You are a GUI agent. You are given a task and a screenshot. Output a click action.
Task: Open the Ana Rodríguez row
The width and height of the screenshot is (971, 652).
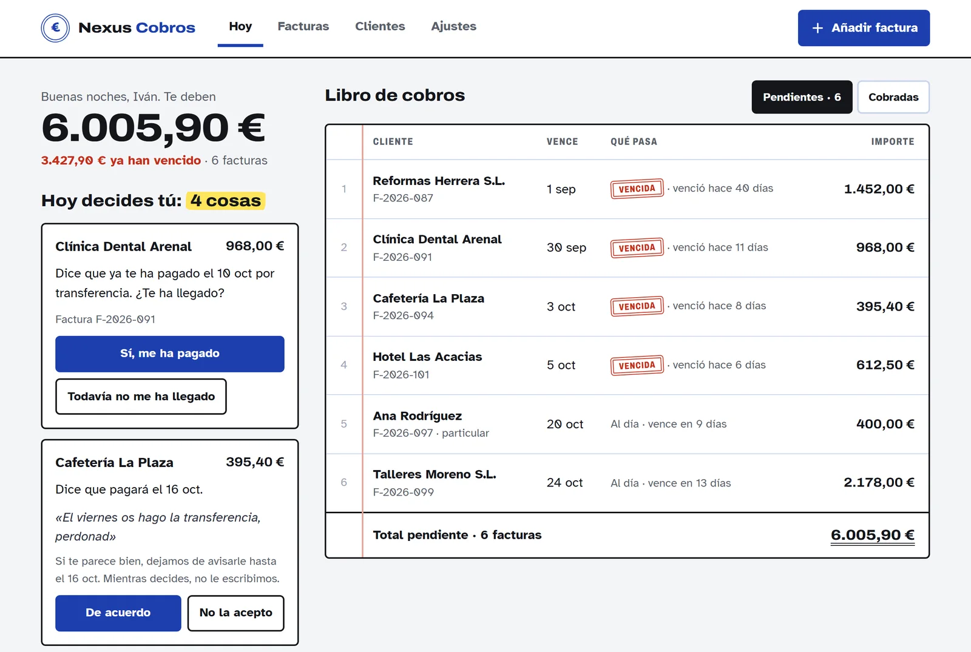(x=628, y=425)
